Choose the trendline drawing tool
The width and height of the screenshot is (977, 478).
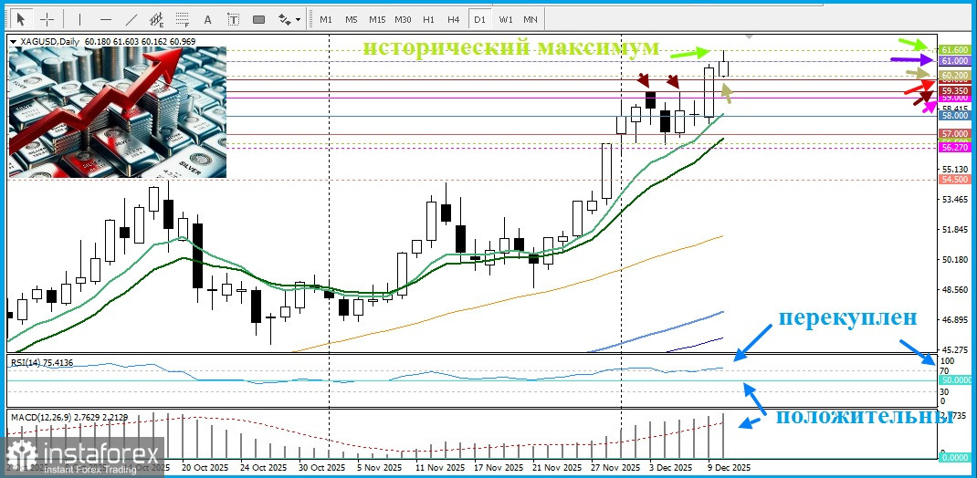coord(131,19)
